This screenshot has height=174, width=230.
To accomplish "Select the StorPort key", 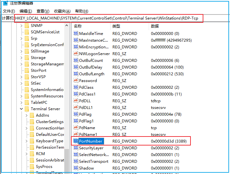I will pyautogui.click(x=39, y=70).
